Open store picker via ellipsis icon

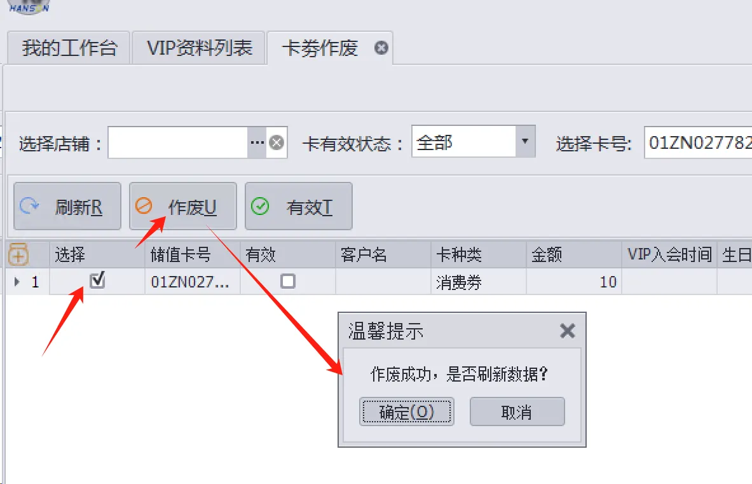[x=257, y=142]
